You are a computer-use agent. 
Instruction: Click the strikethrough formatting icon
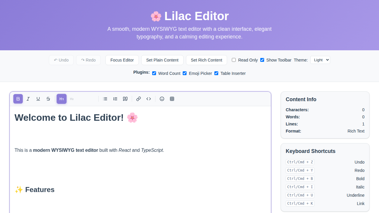point(48,99)
